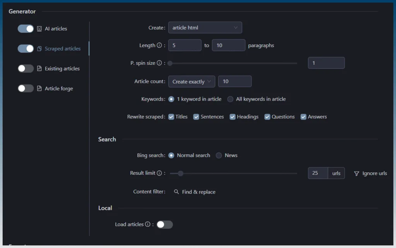
Task: Click the Result limit field showing 25
Action: 318,173
